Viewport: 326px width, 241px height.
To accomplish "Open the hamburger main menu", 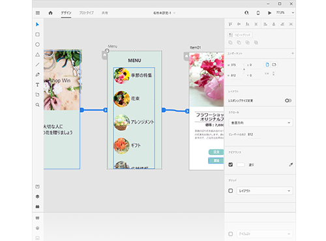I will pyautogui.click(x=38, y=13).
